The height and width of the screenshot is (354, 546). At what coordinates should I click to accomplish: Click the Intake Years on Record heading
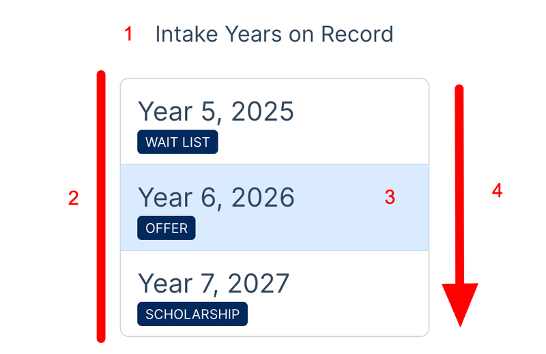[x=274, y=34]
